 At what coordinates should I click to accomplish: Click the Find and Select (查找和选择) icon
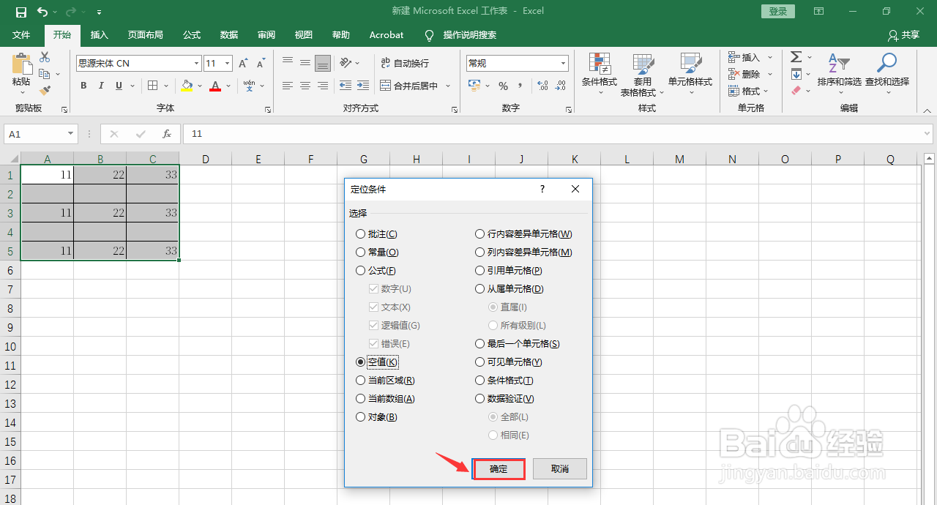click(886, 63)
